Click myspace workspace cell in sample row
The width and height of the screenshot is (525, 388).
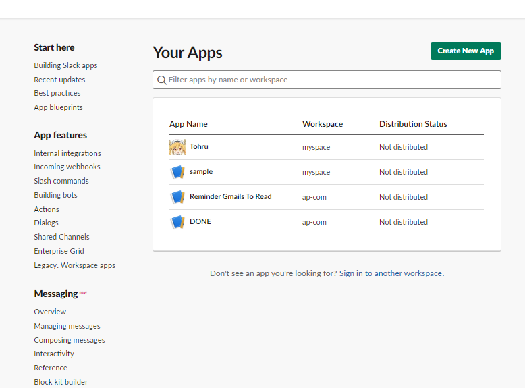pos(316,173)
